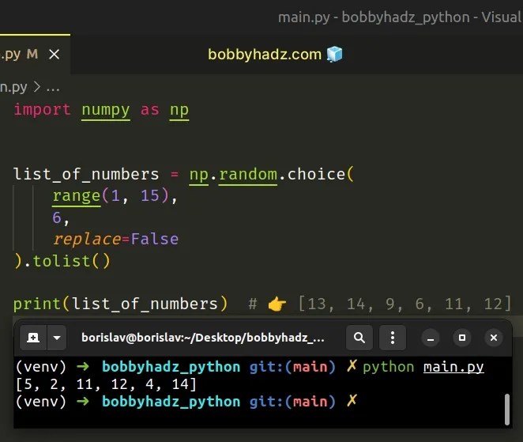523x442 pixels.
Task: Click the tolist() method call
Action: (71, 261)
